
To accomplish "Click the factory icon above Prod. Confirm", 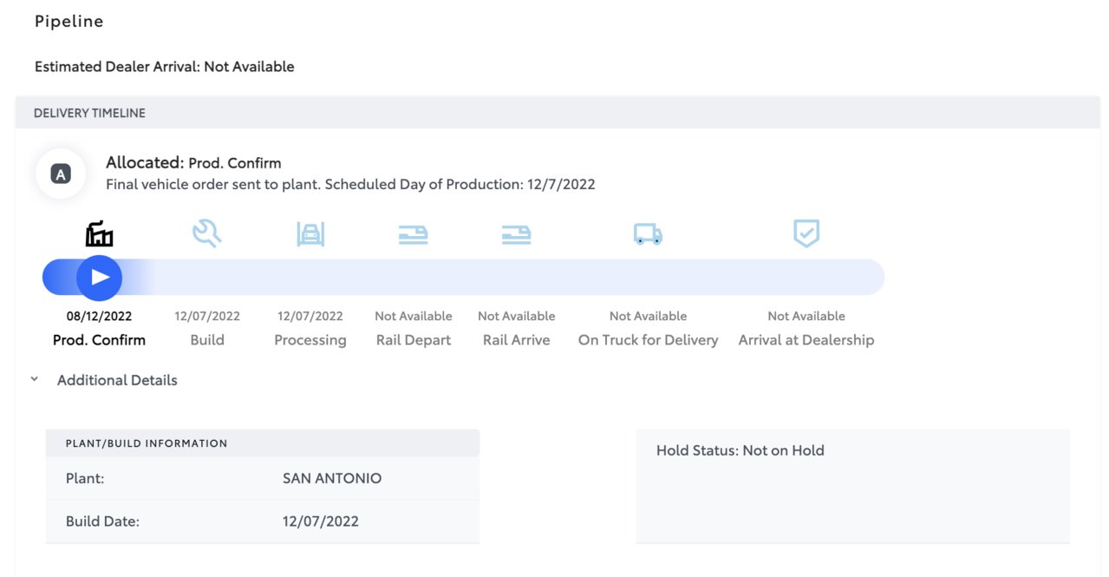I will [x=100, y=233].
